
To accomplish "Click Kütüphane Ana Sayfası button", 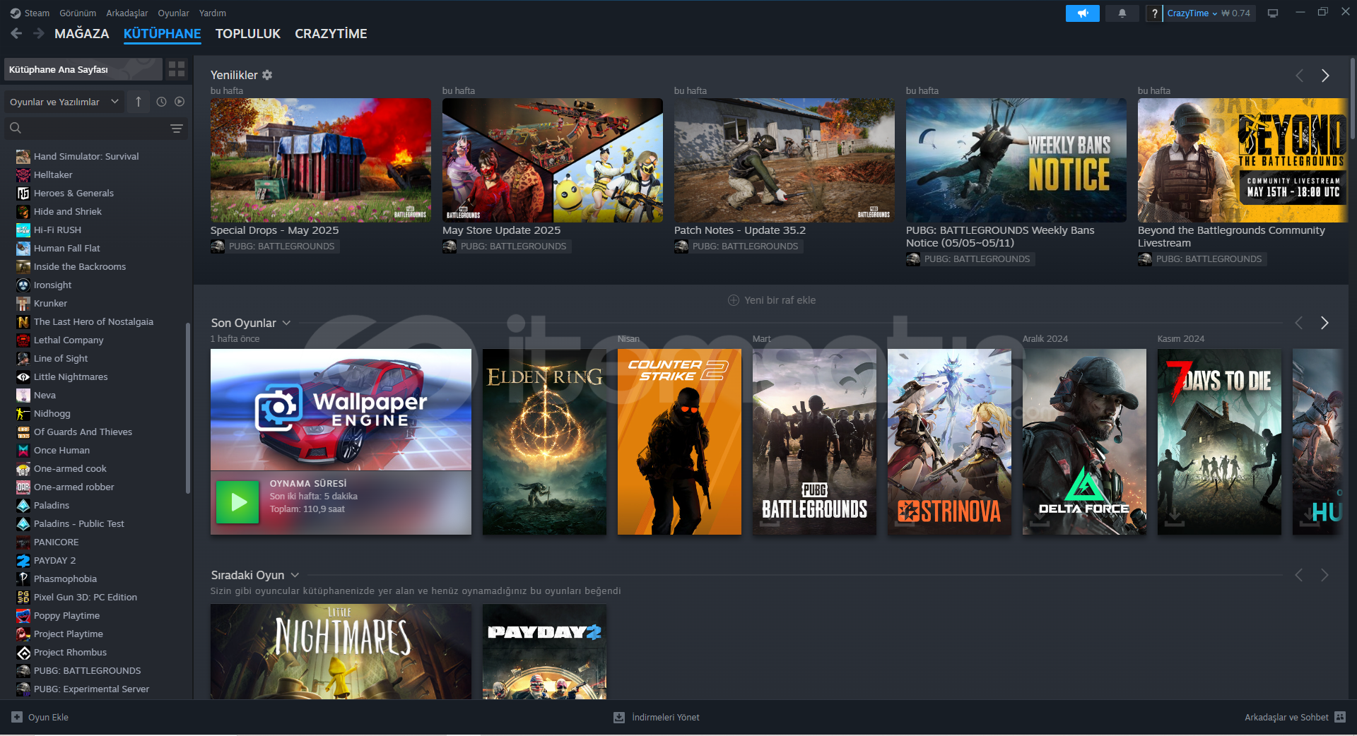I will click(x=83, y=69).
